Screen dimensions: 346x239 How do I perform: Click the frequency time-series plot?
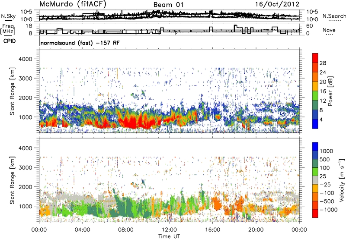pos(170,29)
